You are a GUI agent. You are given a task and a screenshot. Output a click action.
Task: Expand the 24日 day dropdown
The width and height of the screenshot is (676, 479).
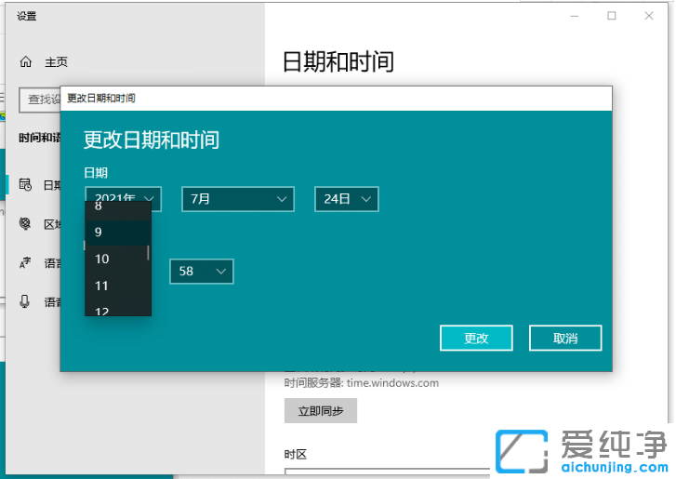click(346, 199)
